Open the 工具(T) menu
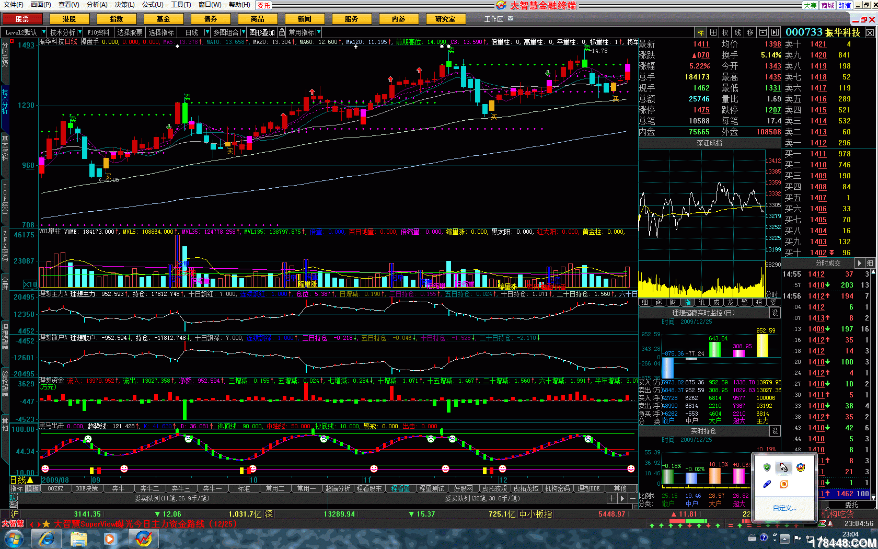878x549 pixels. point(181,5)
